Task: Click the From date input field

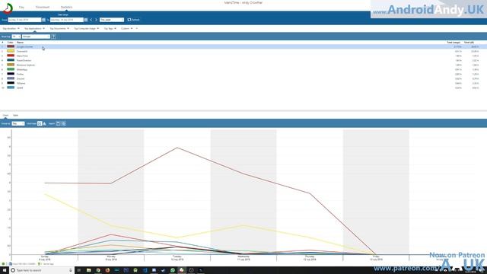Action: tap(24, 20)
